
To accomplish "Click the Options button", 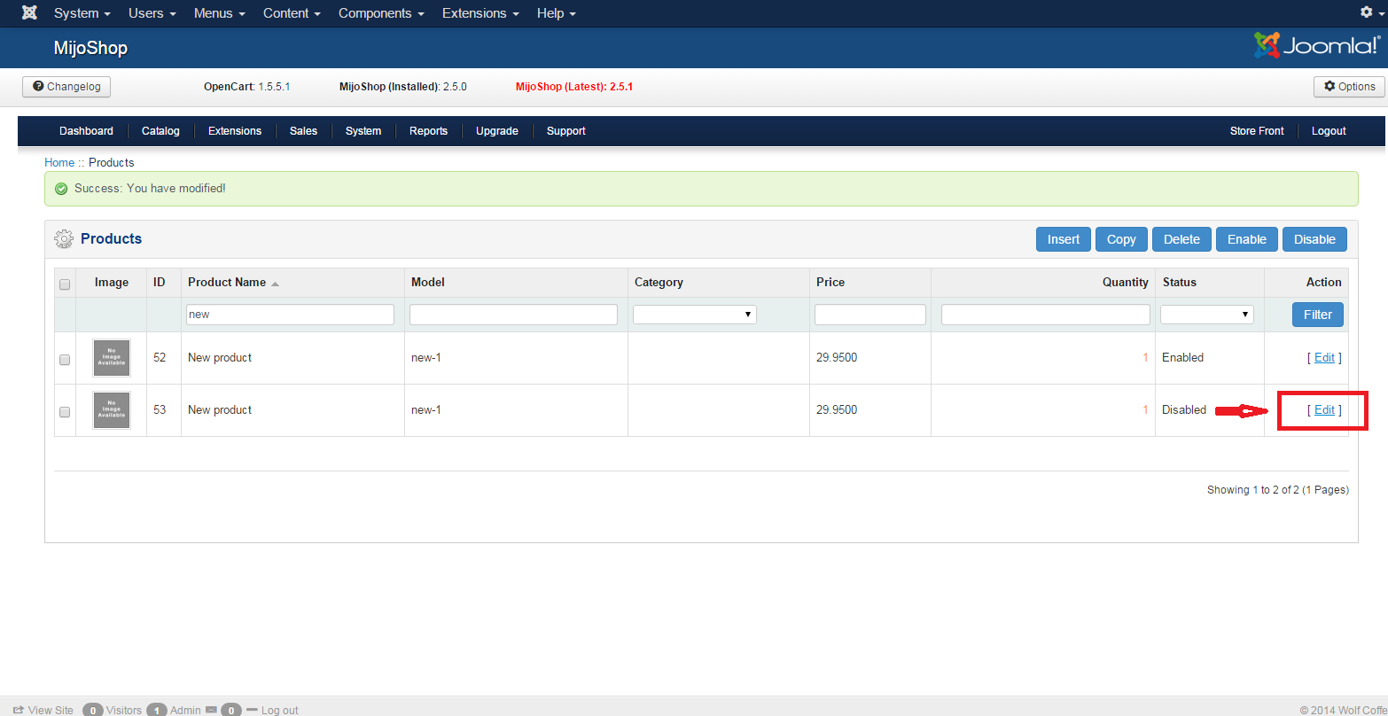I will click(x=1349, y=87).
